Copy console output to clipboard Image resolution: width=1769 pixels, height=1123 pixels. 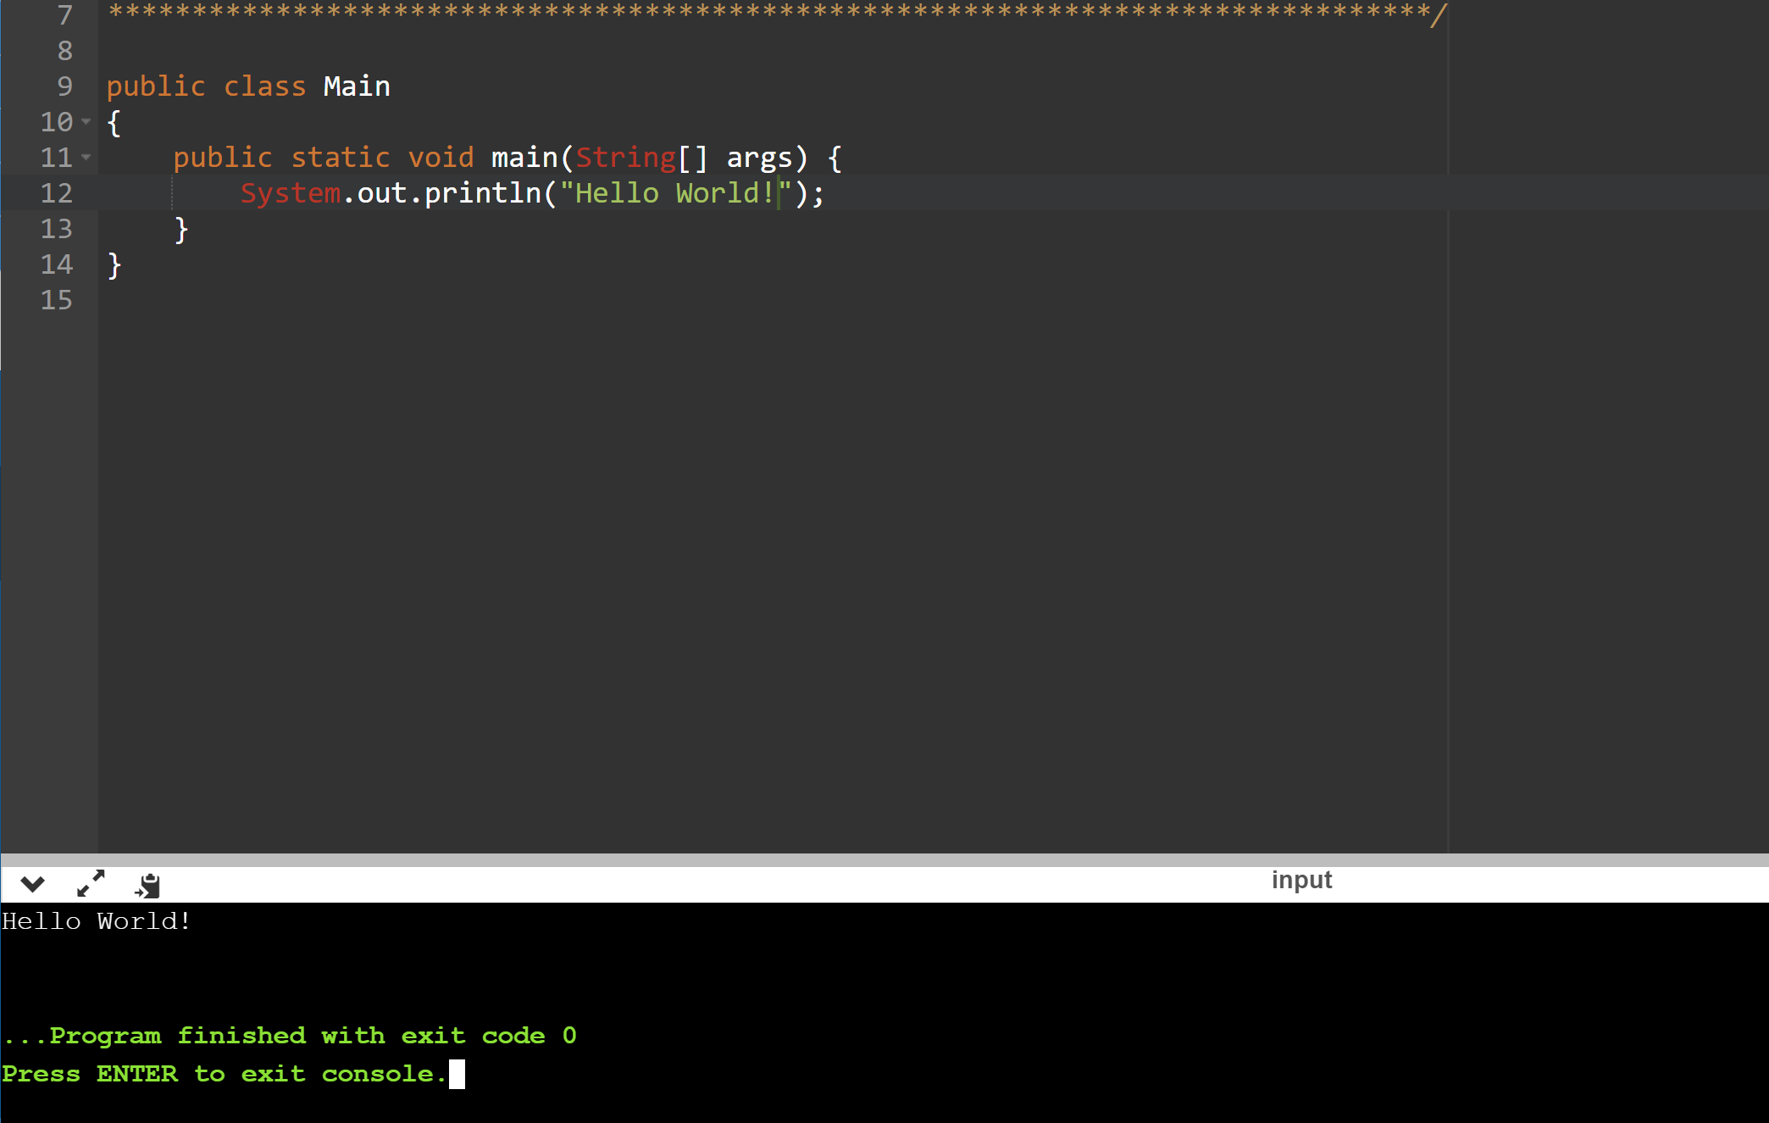(x=147, y=884)
